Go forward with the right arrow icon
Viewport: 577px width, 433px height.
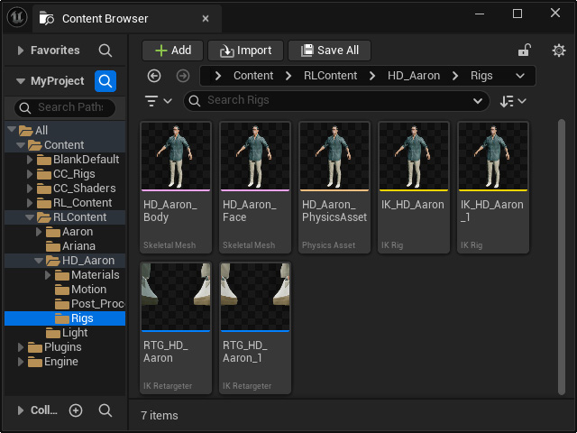pyautogui.click(x=183, y=76)
